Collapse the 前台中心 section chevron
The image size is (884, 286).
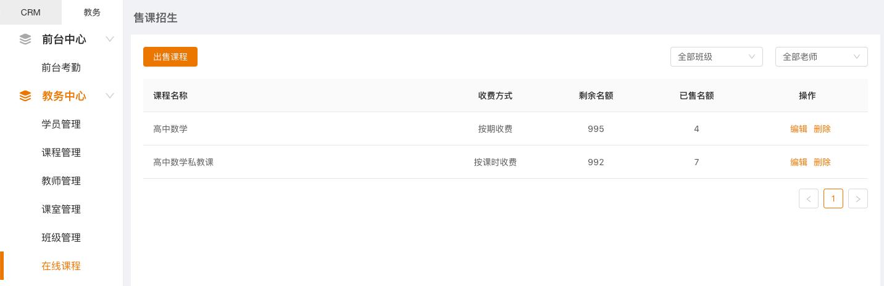(110, 39)
